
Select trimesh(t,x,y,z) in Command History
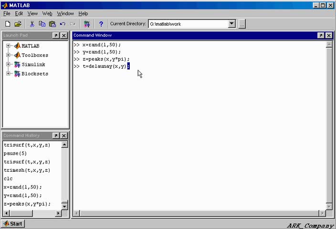[x=27, y=170]
